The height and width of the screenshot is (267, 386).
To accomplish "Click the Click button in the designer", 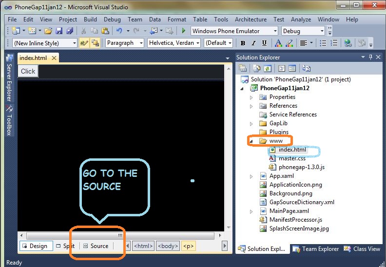I will point(28,71).
